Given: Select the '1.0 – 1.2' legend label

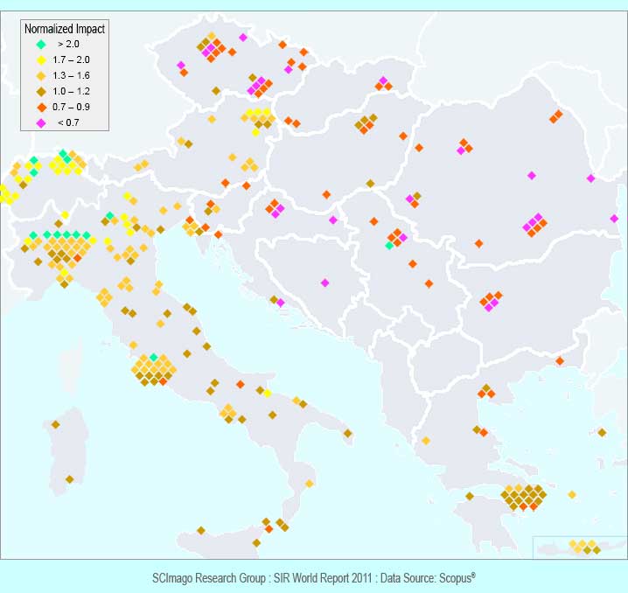Looking at the screenshot, I should pyautogui.click(x=71, y=92).
